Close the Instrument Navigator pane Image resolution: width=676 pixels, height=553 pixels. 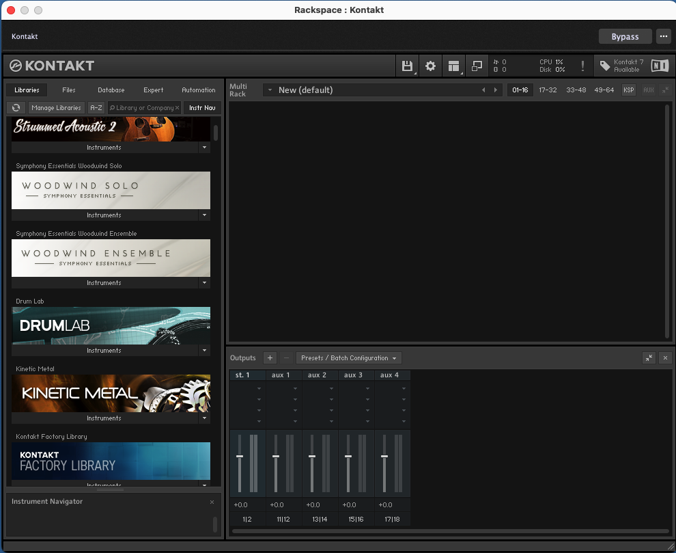tap(212, 502)
